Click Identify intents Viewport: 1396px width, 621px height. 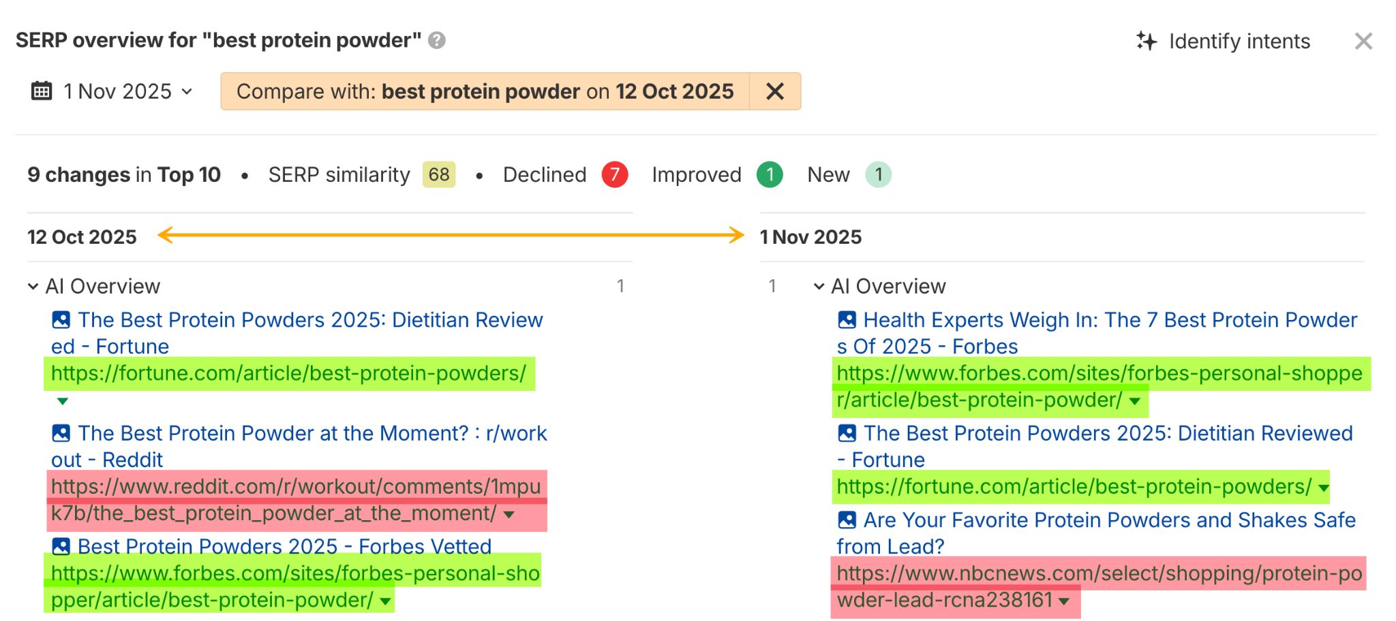[1239, 40]
